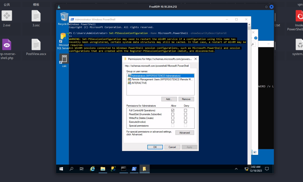The image size is (303, 182).
Task: Select the 3.asc file icon
Action: point(36,19)
